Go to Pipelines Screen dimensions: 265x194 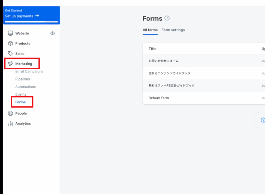point(22,79)
